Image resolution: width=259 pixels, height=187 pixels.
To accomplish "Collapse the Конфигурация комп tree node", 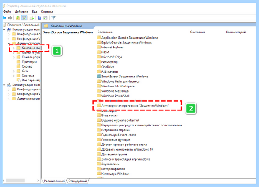I will 4,29.
